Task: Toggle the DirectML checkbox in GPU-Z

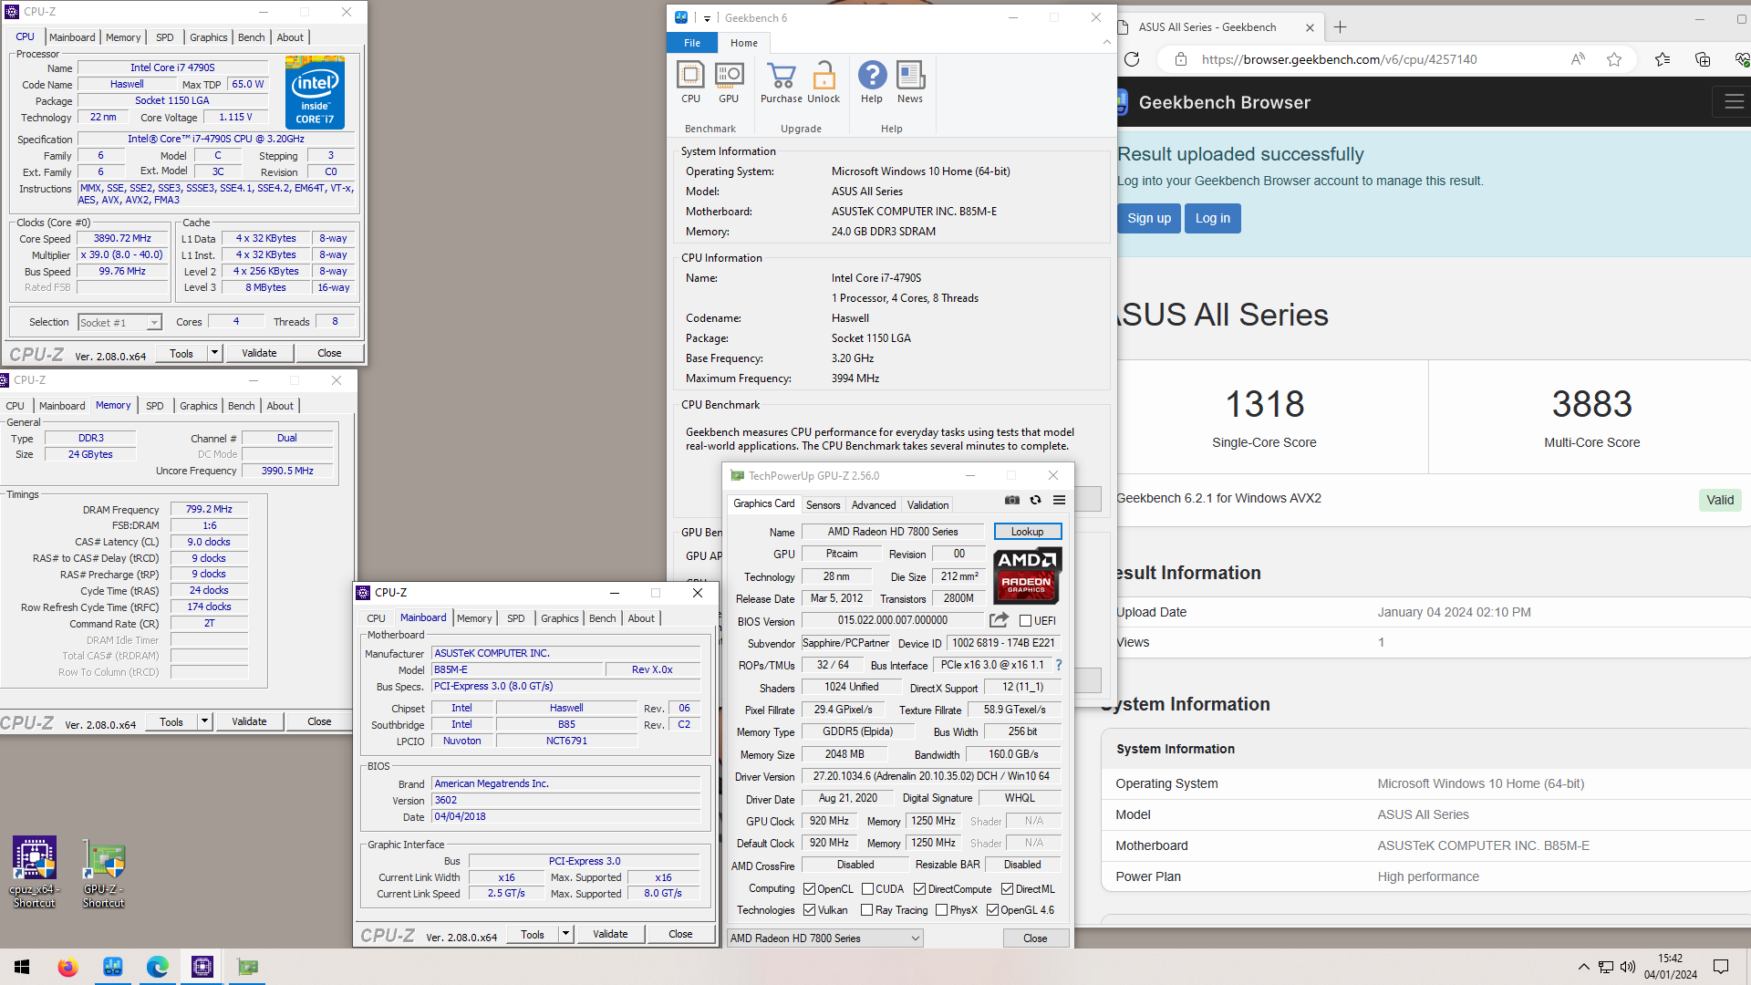Action: point(1007,889)
